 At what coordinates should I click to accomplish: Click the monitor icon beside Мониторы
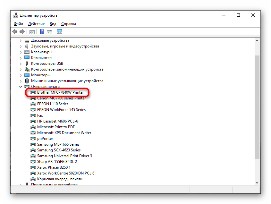27,75
